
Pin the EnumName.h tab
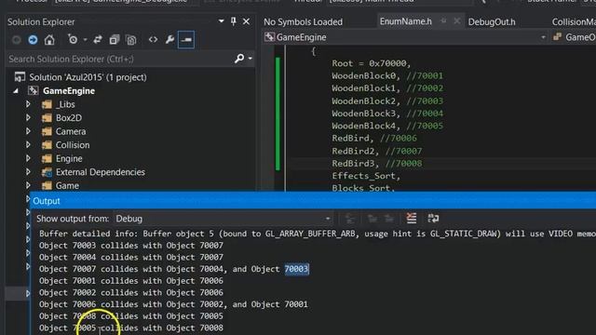click(x=443, y=21)
